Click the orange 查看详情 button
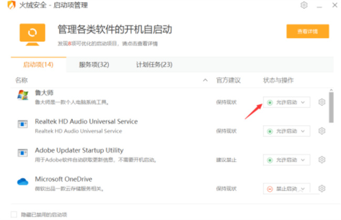Image resolution: width=341 pixels, height=220 pixels. (x=307, y=31)
